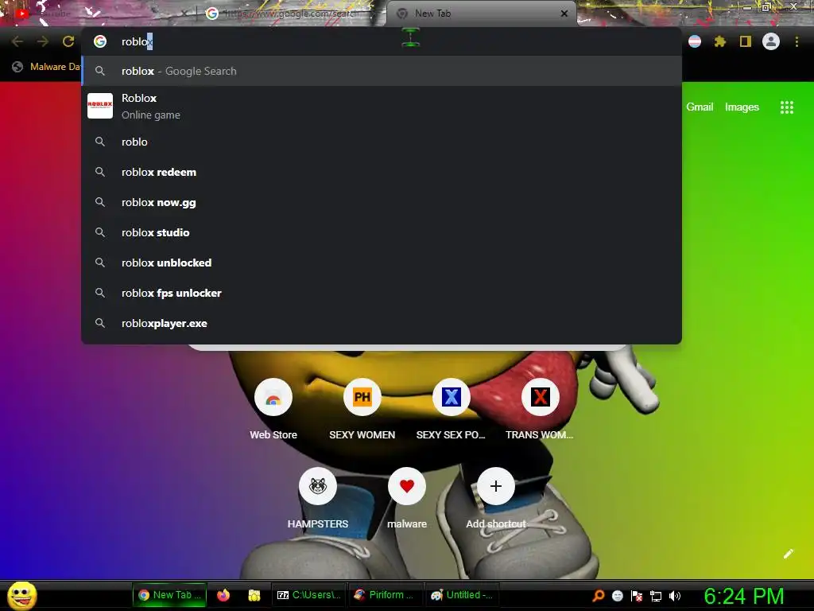Screen dimensions: 814x611
Task: Click the browser back arrow
Action: click(17, 41)
